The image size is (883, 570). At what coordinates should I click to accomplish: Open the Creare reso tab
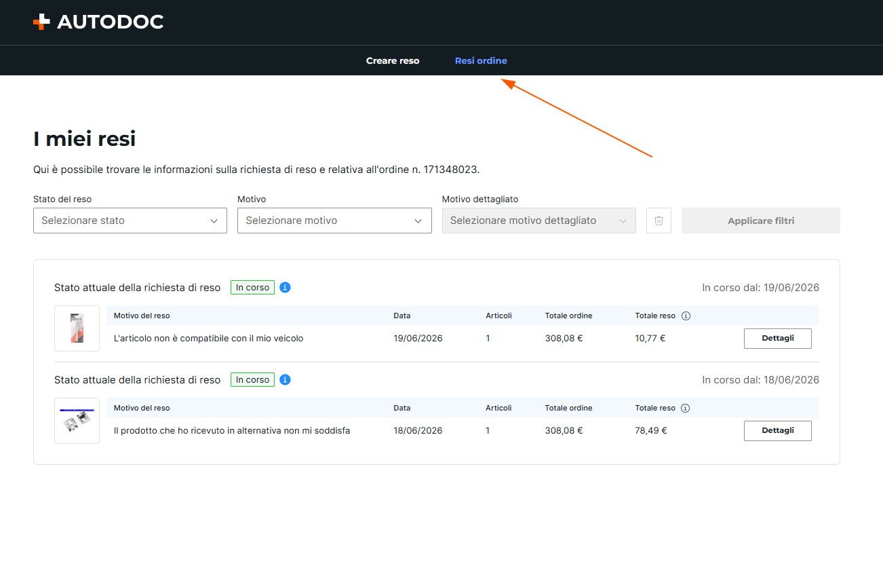point(393,60)
